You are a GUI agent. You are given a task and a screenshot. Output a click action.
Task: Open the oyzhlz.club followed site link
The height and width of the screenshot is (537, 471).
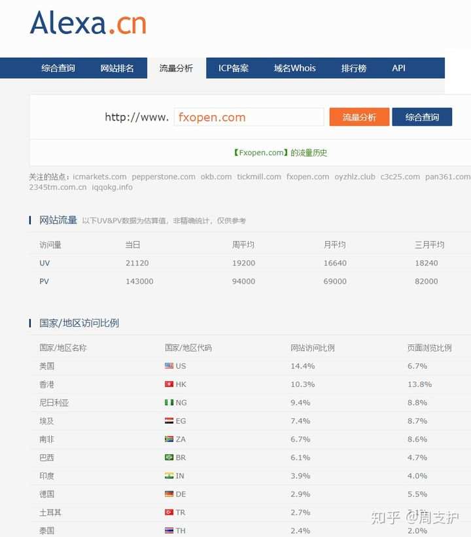pos(355,177)
